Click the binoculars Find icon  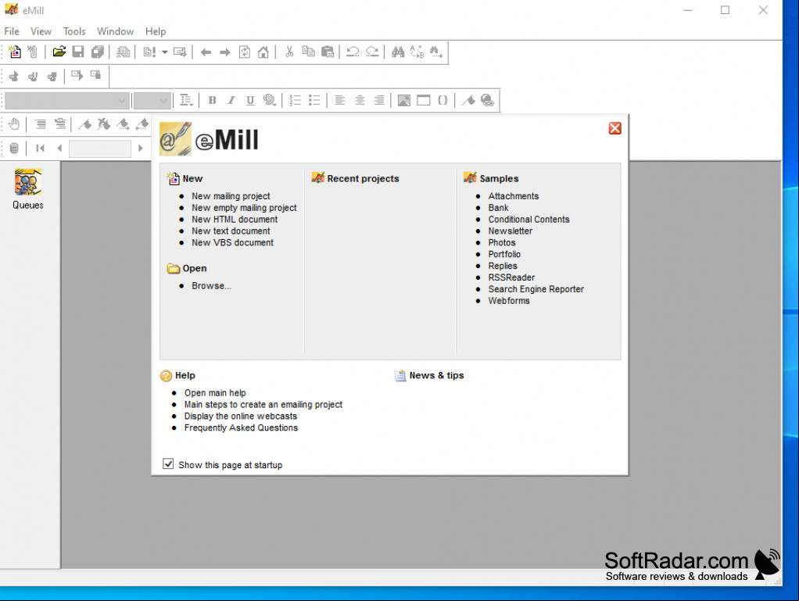[398, 52]
